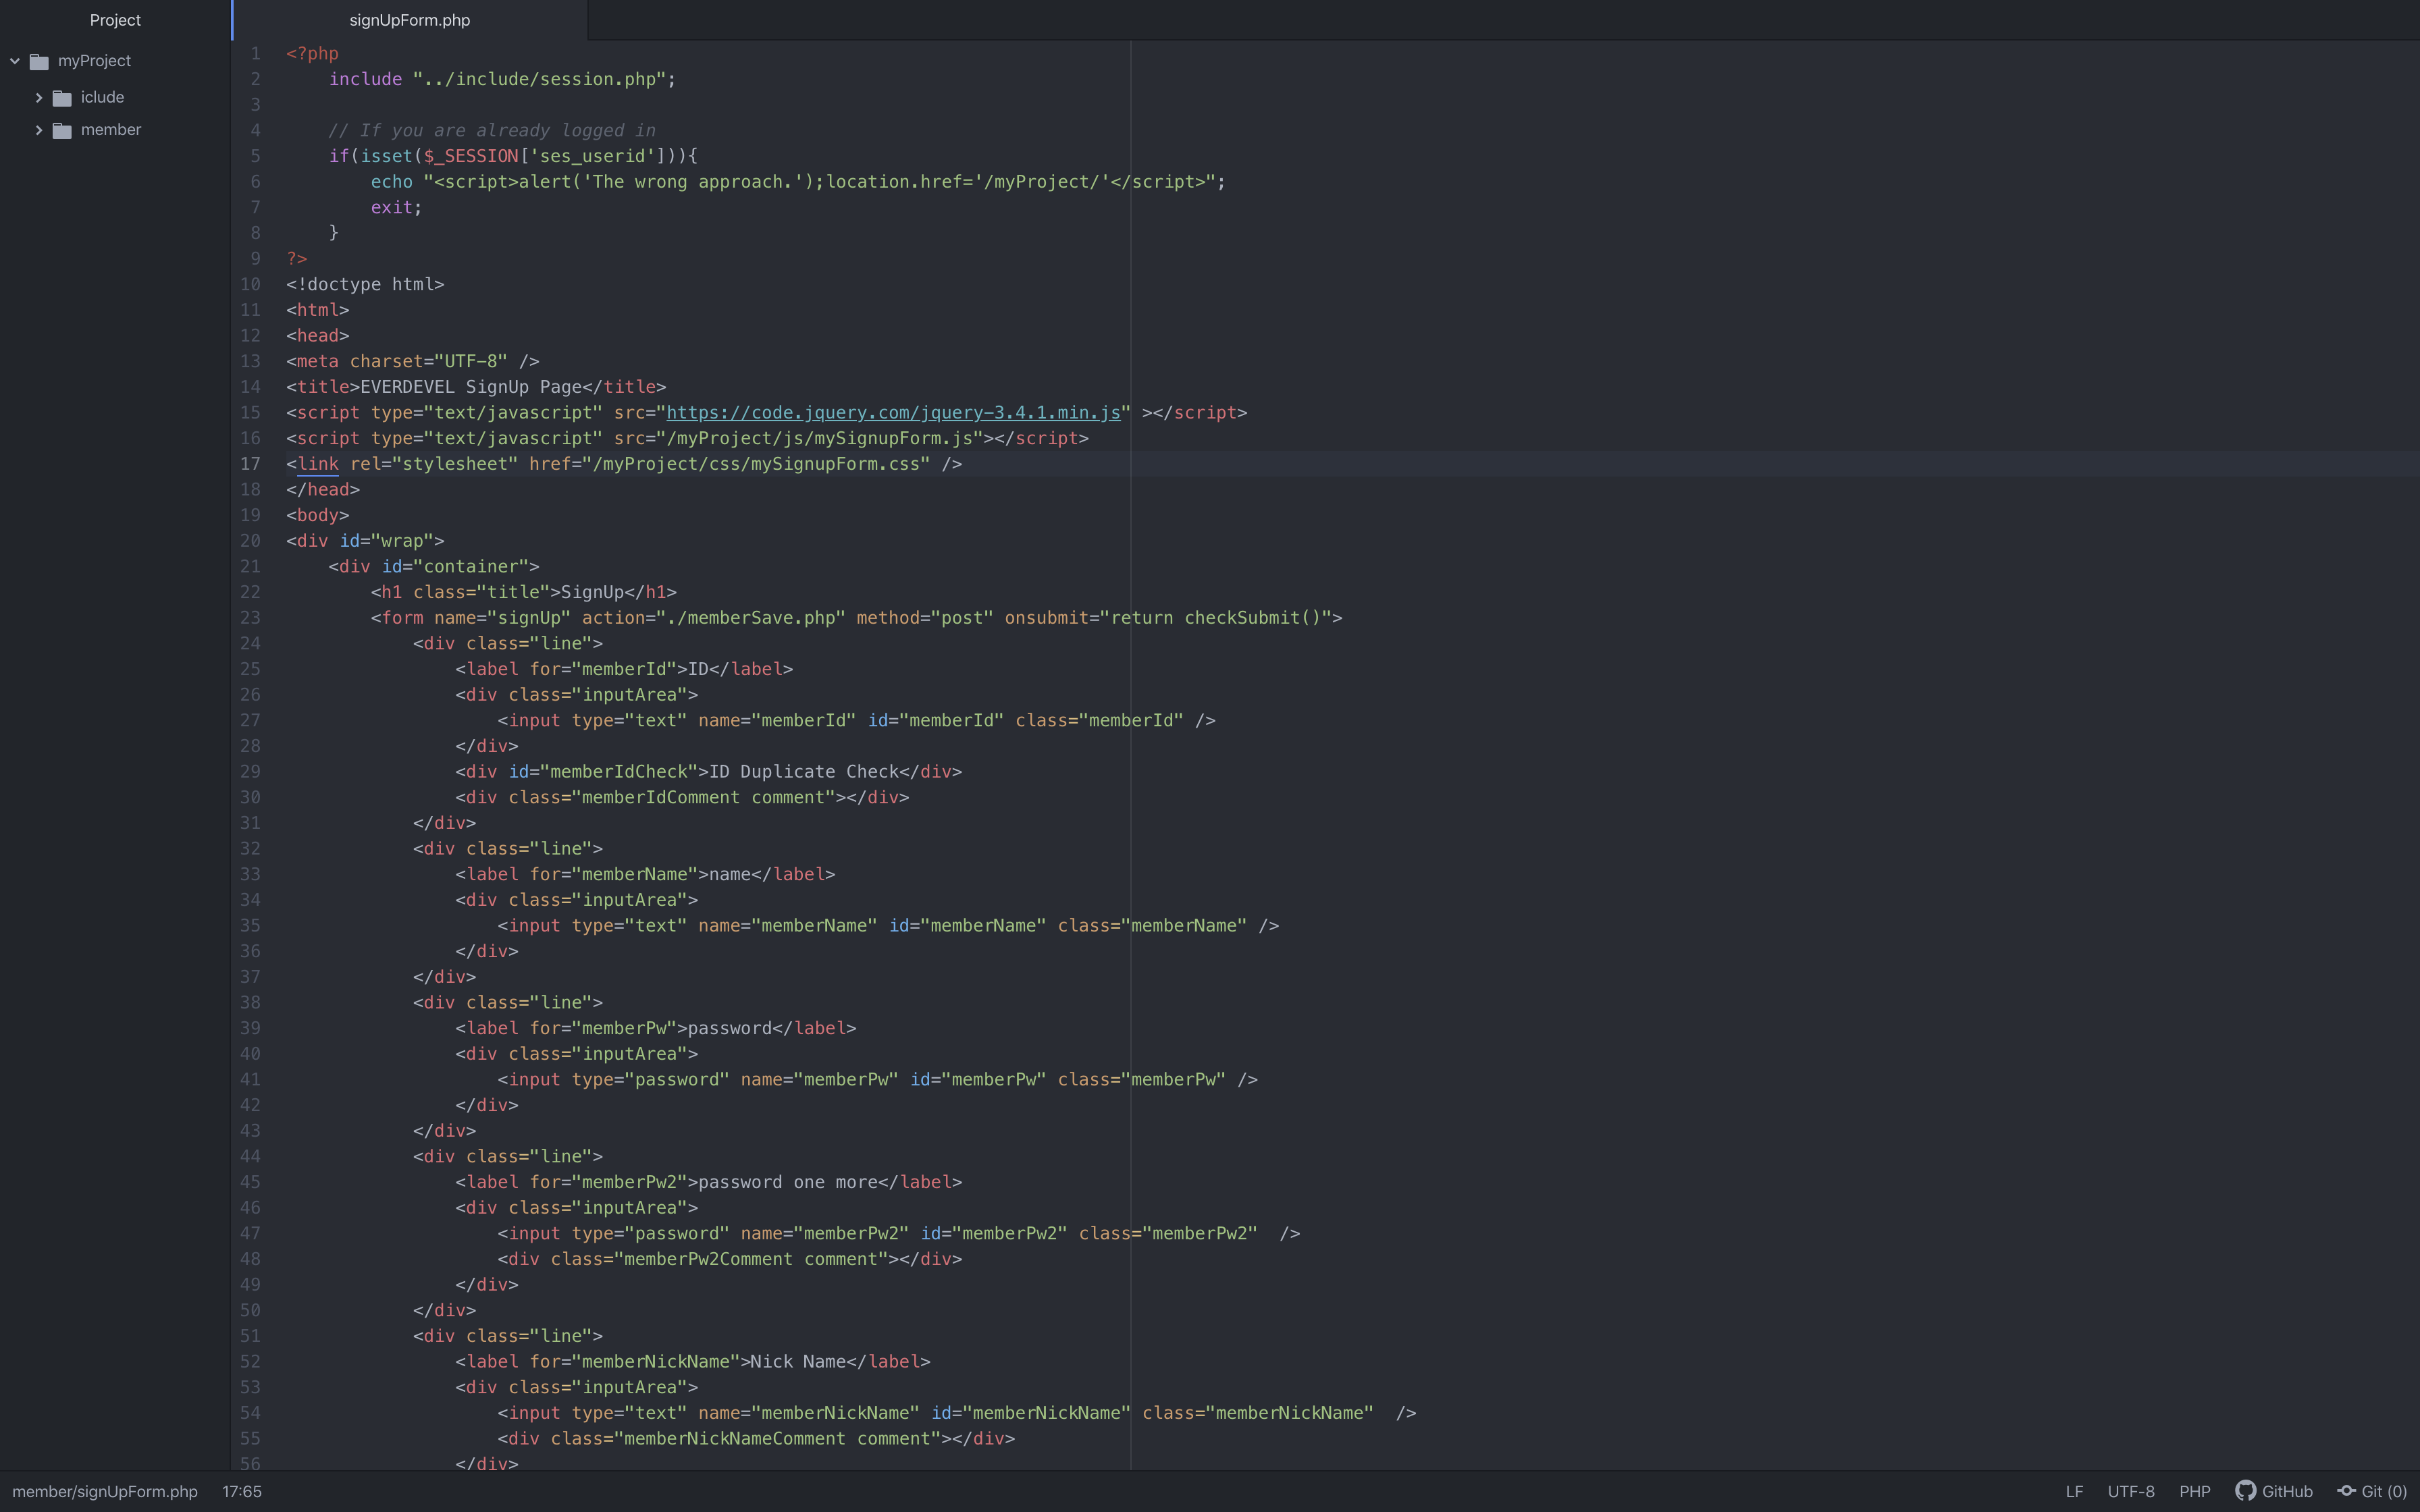Click the div id "container" line
2420x1512 pixels.
434,567
